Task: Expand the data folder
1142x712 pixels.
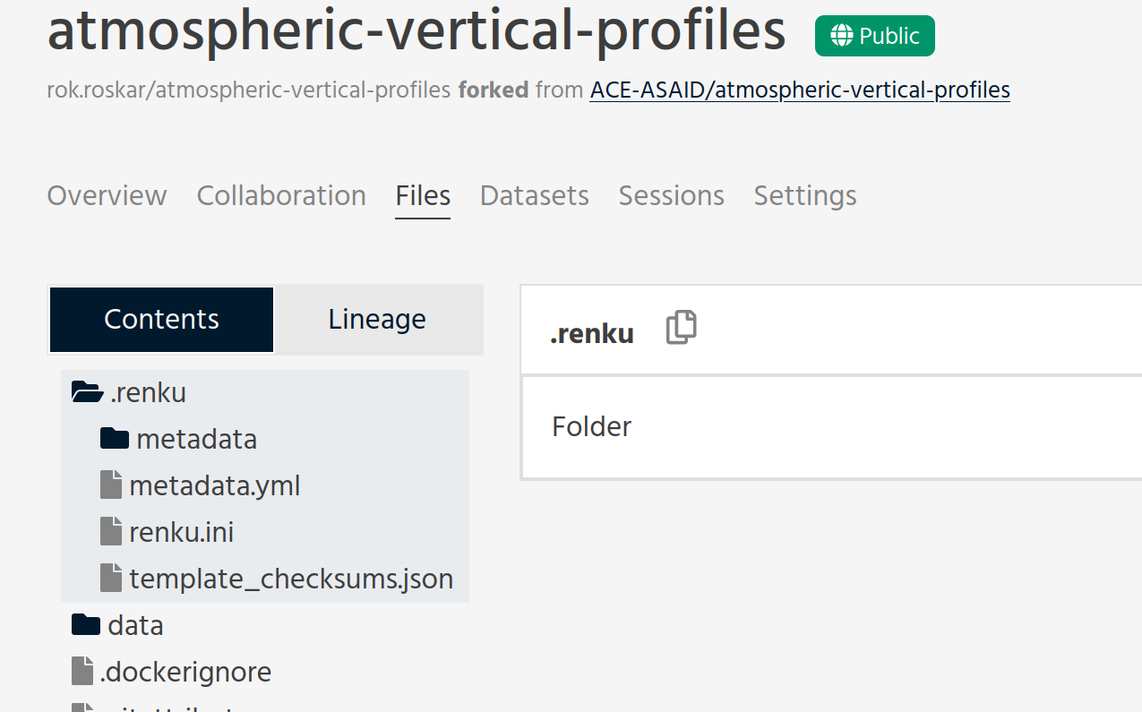Action: (137, 624)
